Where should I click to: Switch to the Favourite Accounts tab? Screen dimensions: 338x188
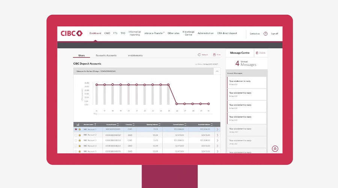pos(106,56)
